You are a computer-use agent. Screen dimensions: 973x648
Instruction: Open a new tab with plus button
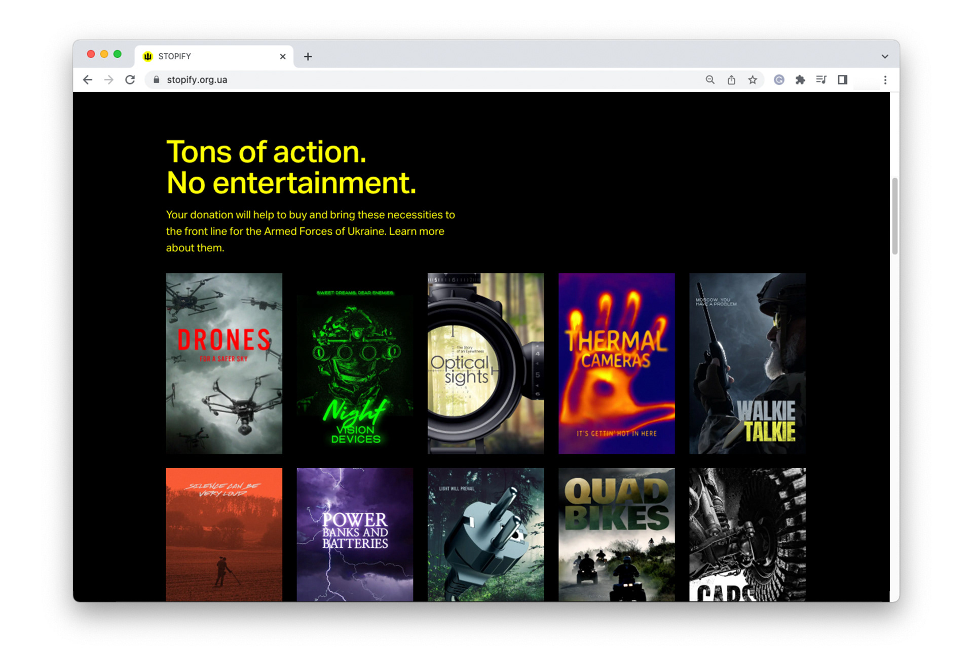click(308, 57)
